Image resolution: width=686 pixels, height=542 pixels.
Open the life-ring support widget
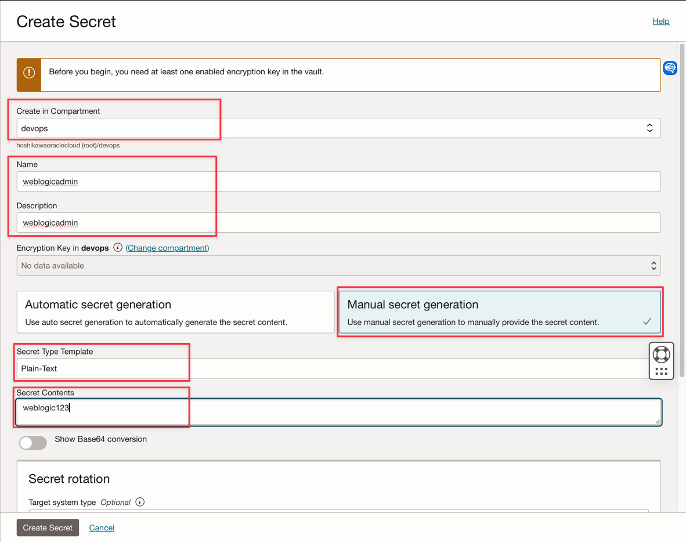(x=661, y=354)
